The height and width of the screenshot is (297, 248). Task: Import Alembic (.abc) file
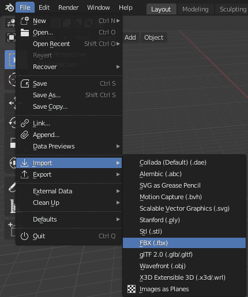(x=184, y=174)
